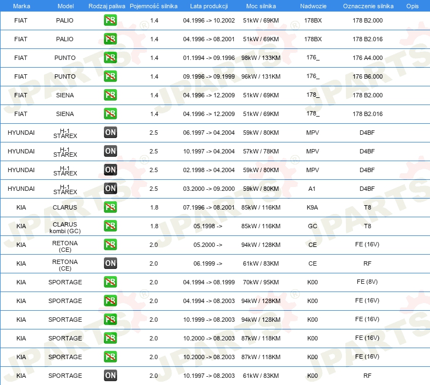This screenshot has height=385, width=430.
Task: Click petrol icon in Retona 94kW row
Action: point(110,244)
